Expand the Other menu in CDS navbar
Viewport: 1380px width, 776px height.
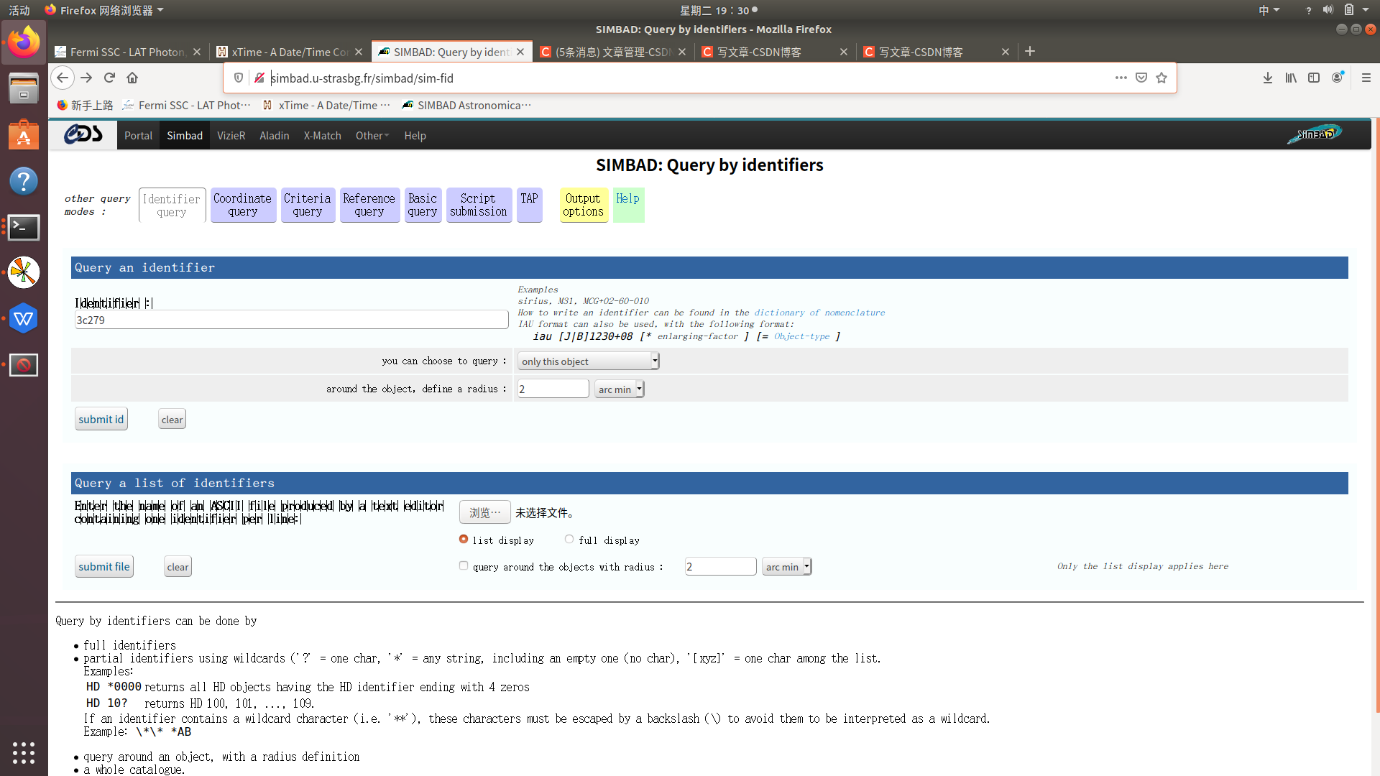[372, 135]
